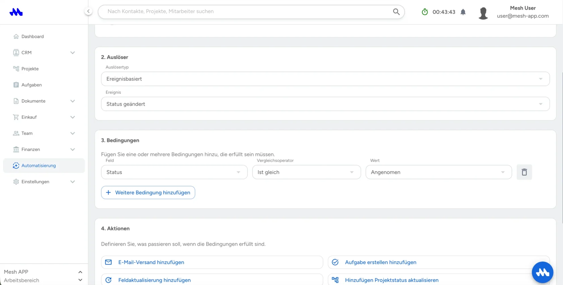The image size is (563, 285).
Task: Open Aufgaben in the sidebar
Action: pos(44,85)
